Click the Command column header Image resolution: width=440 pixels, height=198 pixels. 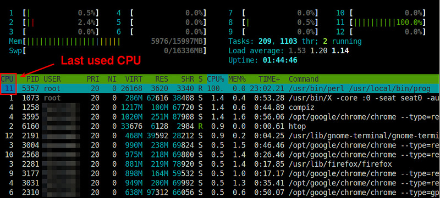[304, 79]
